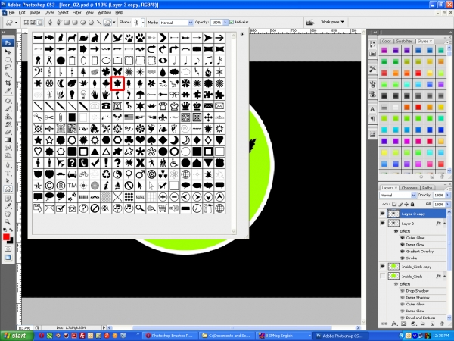Screen dimensions: 454x341
Task: Select the copyright symbol shape
Action: click(x=49, y=186)
